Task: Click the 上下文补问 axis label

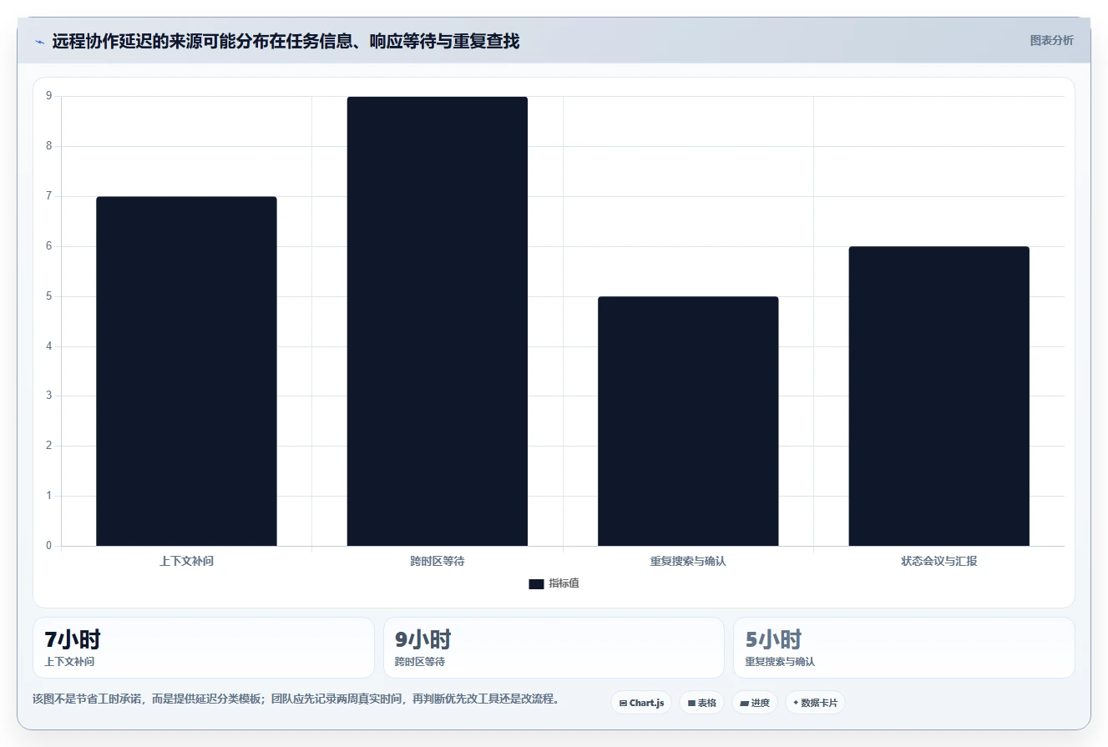Action: point(186,561)
